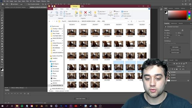Switch to the Channels tab
This screenshot has height=108, width=192.
click(x=171, y=60)
